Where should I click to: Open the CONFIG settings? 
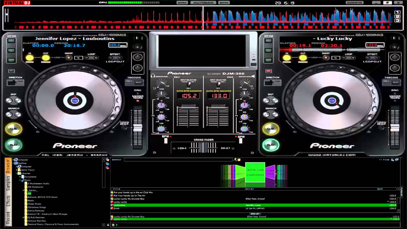(x=354, y=3)
